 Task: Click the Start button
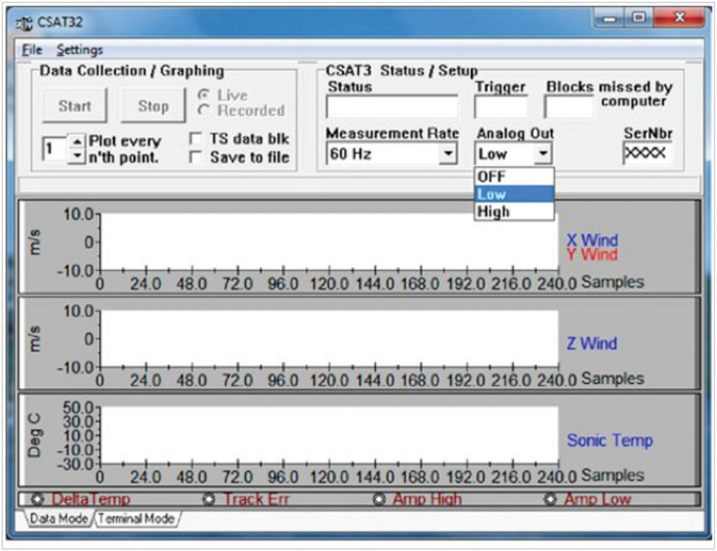[75, 106]
